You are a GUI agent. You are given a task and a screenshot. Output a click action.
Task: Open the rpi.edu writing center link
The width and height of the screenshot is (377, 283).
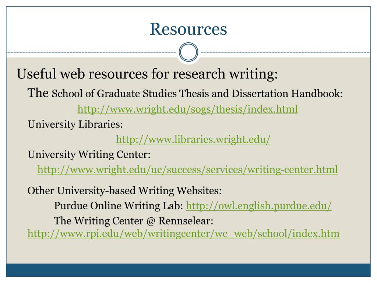click(184, 233)
